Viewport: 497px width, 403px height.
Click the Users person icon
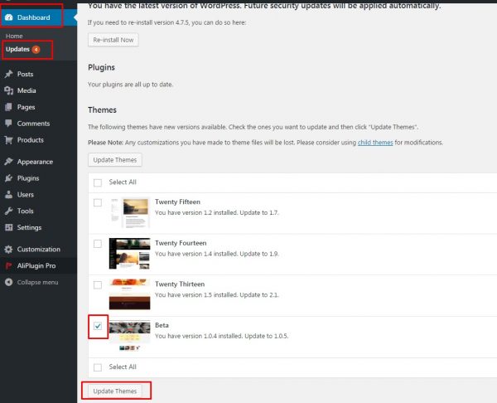[x=9, y=195]
